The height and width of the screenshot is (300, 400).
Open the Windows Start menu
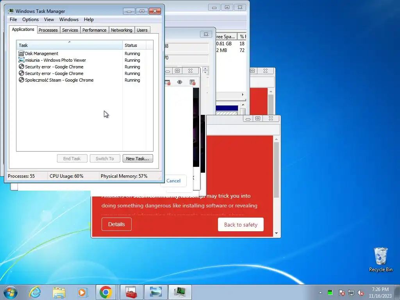pos(11,292)
